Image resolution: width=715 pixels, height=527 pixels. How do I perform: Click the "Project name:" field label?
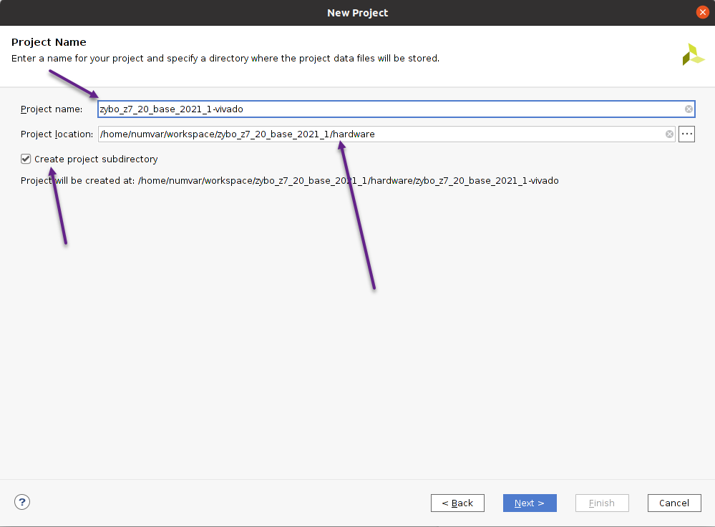pyautogui.click(x=52, y=109)
